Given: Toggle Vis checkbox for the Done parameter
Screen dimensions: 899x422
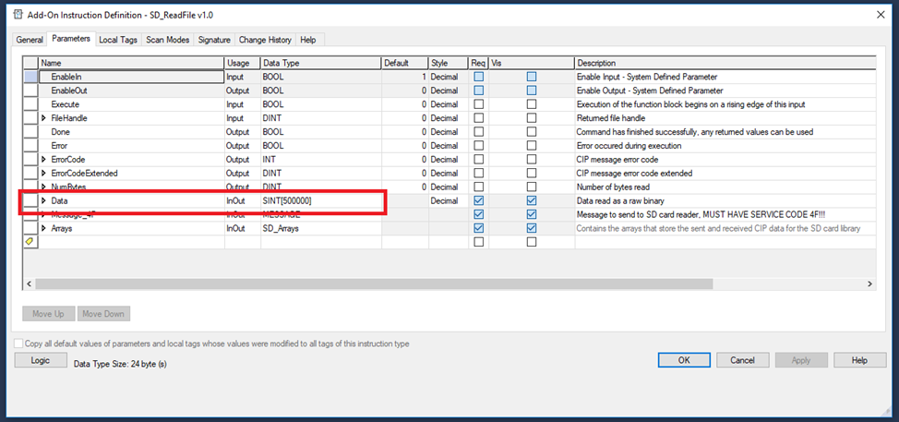Looking at the screenshot, I should tap(531, 132).
